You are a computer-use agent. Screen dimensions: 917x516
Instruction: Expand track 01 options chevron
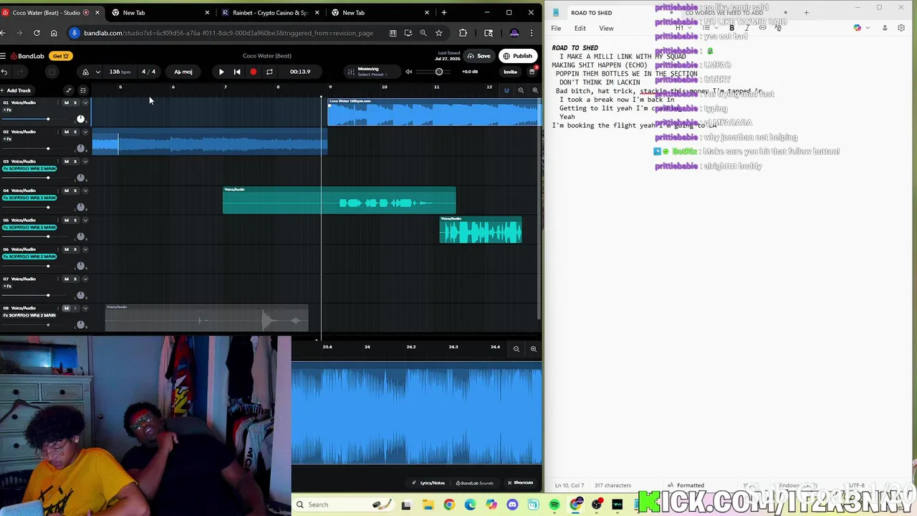[x=85, y=102]
